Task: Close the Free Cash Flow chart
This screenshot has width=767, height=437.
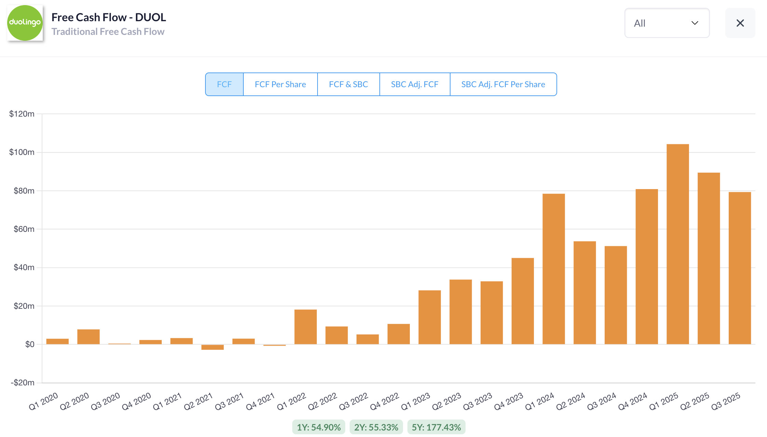Action: 740,23
